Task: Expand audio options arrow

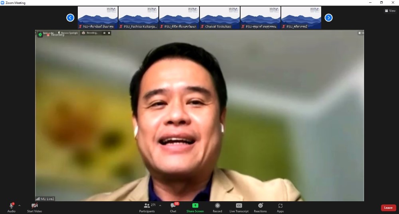Action: tap(19, 206)
